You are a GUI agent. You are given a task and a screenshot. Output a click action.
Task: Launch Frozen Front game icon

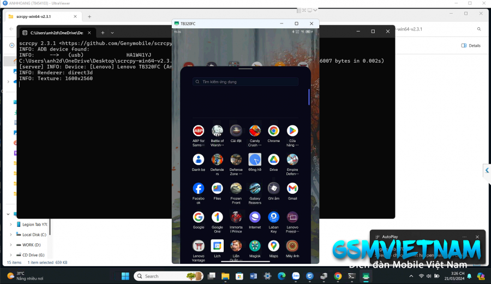coord(236,188)
